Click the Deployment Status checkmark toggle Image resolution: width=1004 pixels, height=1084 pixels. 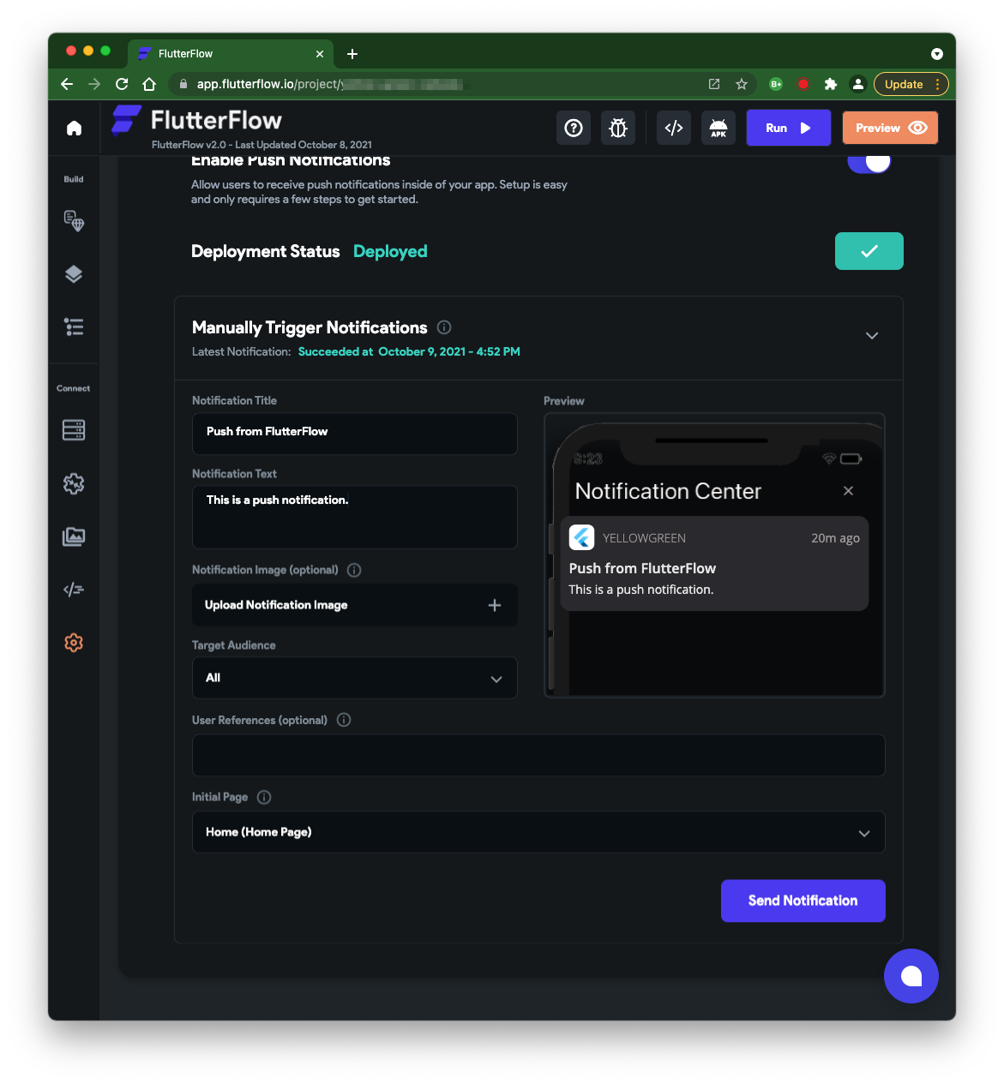(x=869, y=251)
